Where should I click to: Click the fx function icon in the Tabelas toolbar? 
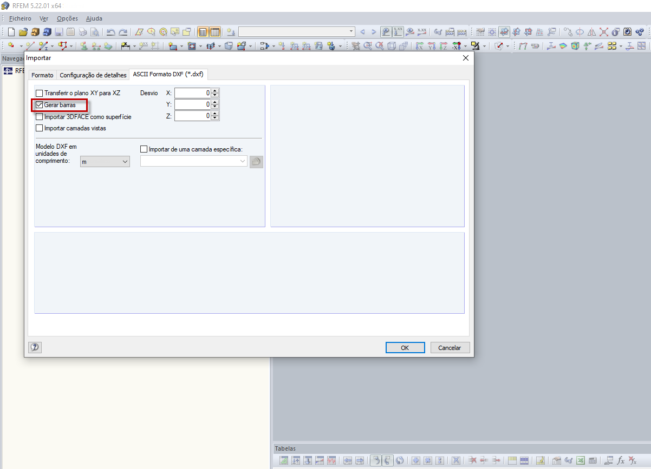point(621,460)
